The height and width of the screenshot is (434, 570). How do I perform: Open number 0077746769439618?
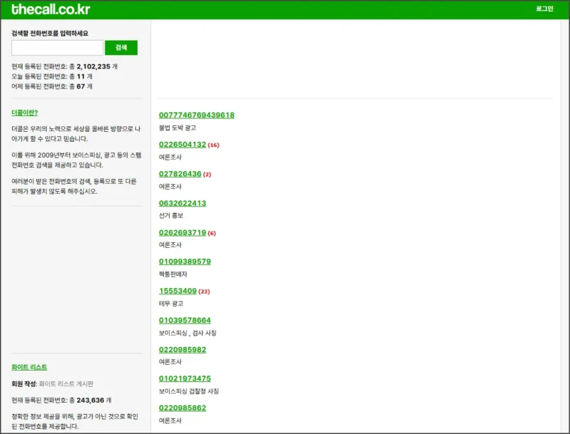click(x=197, y=115)
